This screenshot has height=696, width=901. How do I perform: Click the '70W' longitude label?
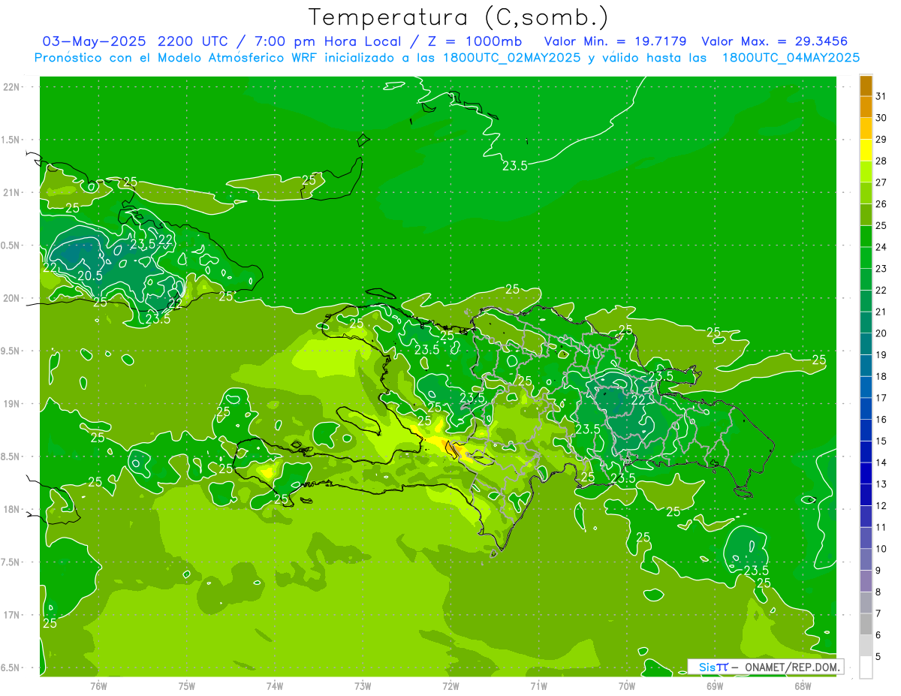click(x=626, y=686)
